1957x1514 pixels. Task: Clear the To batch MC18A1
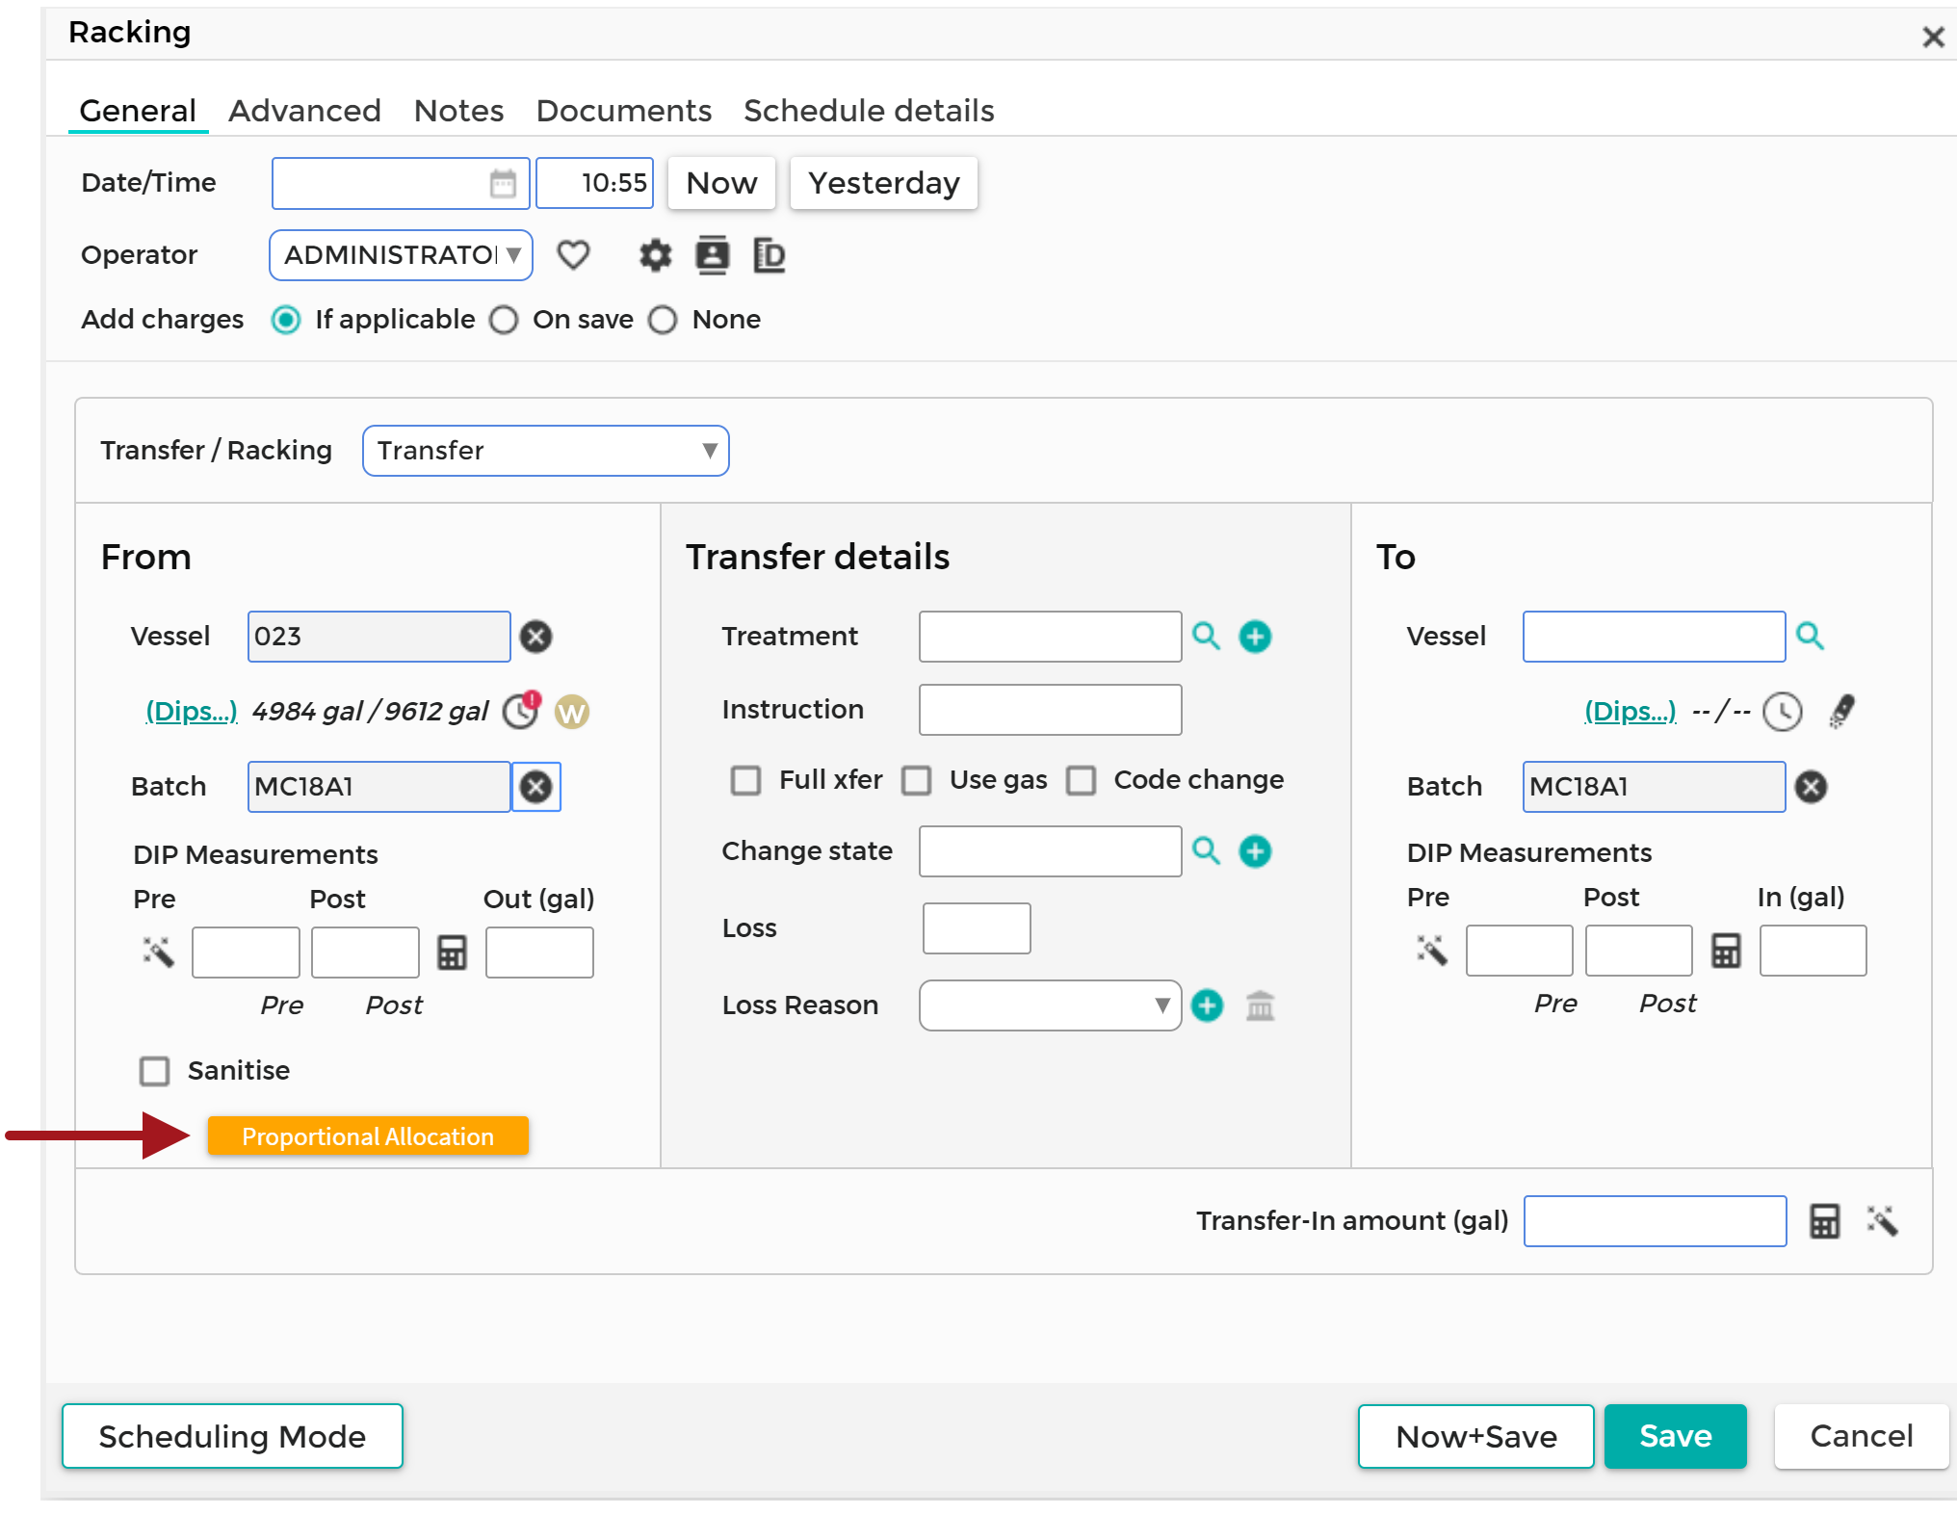[1812, 787]
